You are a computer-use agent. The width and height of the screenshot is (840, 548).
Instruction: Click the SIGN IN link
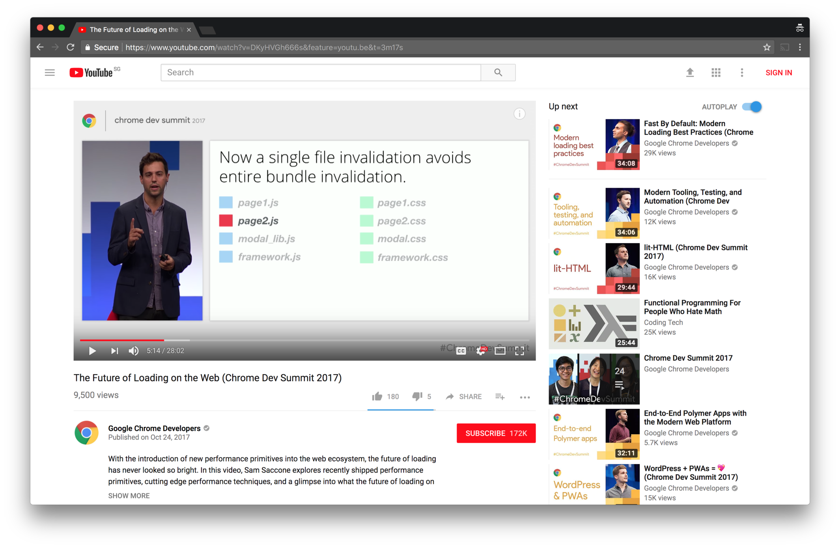click(778, 73)
